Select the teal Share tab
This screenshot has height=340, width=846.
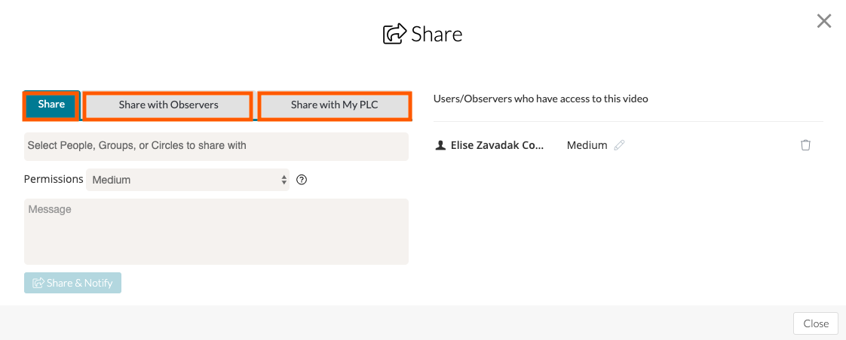point(51,105)
